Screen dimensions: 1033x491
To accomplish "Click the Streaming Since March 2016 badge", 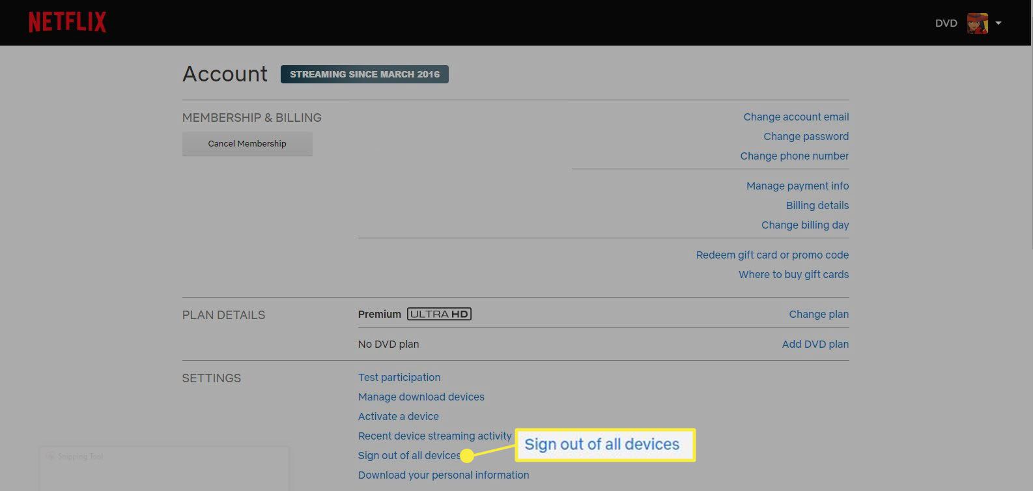I will pos(365,74).
